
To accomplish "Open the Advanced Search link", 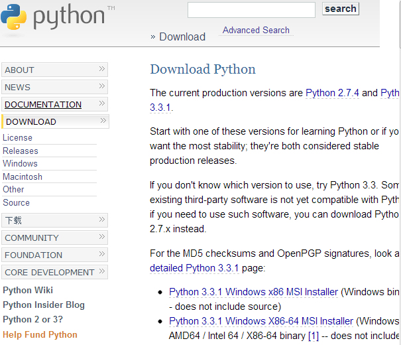I will point(256,31).
